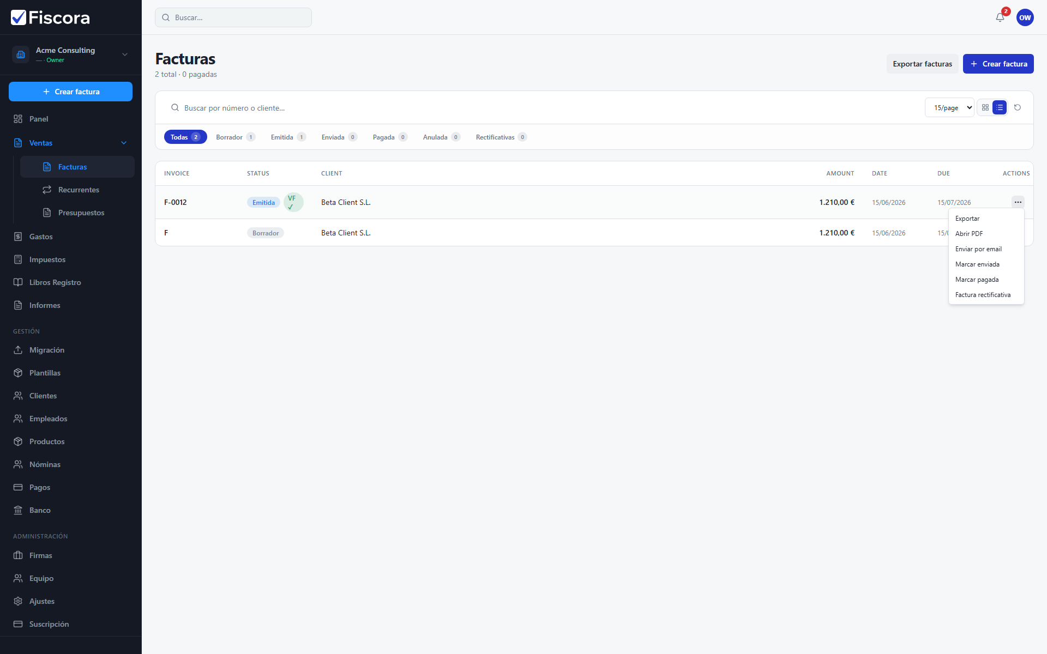The height and width of the screenshot is (654, 1047).
Task: Filter invoices by Borrador tab
Action: point(236,137)
